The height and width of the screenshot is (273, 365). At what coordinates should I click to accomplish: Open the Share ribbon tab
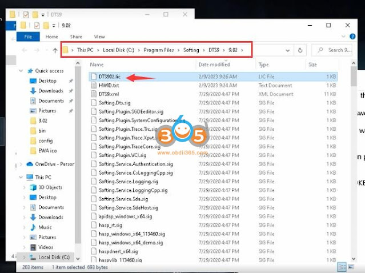tap(76, 37)
